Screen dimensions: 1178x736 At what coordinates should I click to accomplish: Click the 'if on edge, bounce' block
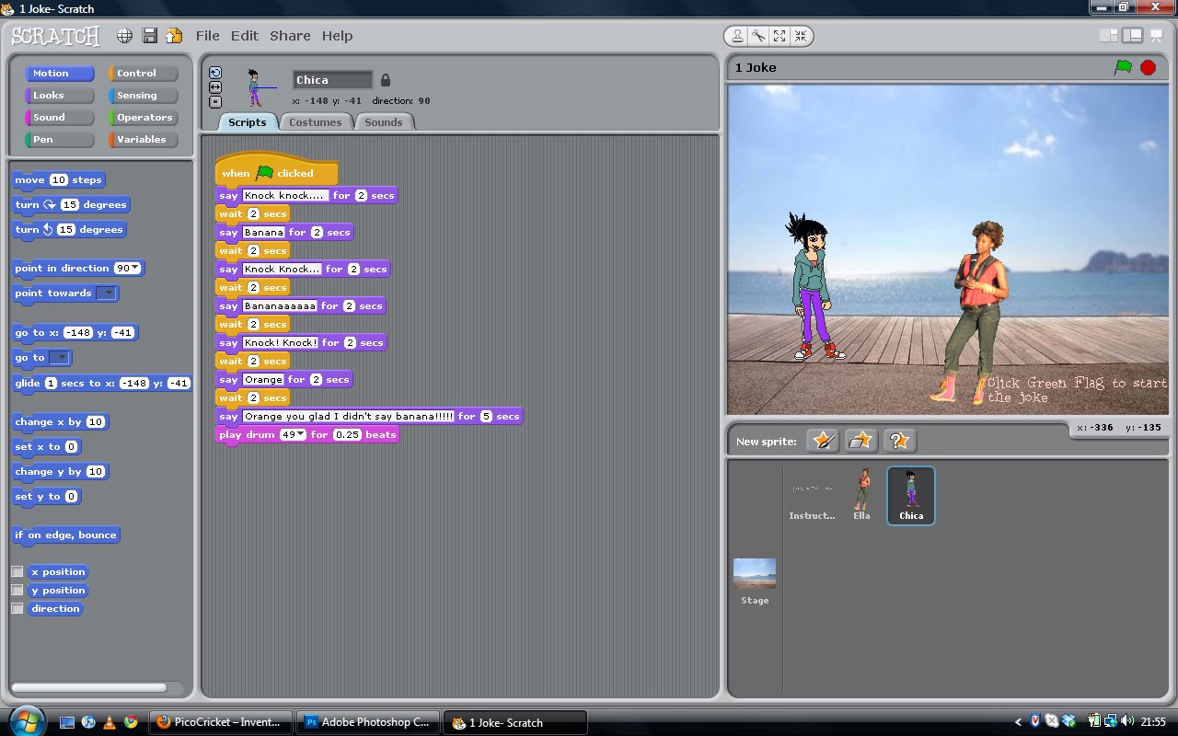pos(65,535)
